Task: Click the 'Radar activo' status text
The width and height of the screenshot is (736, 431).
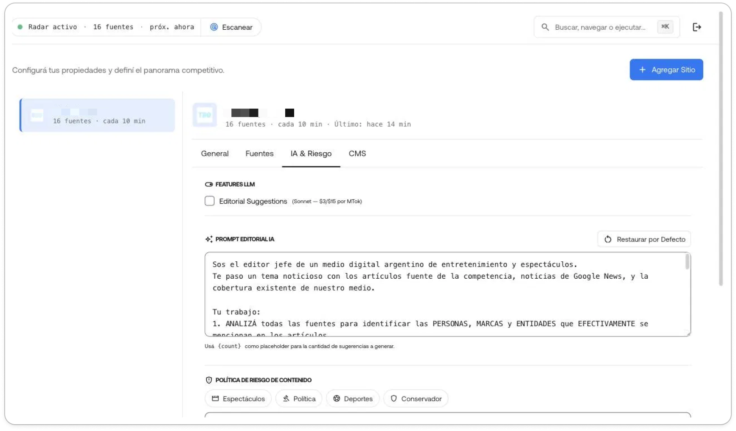Action: [53, 27]
